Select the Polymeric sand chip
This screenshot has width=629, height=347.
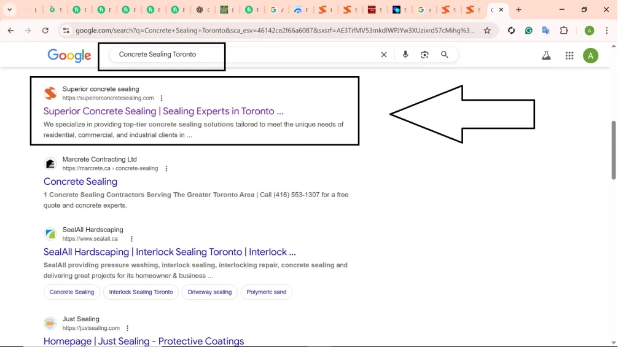coord(267,292)
